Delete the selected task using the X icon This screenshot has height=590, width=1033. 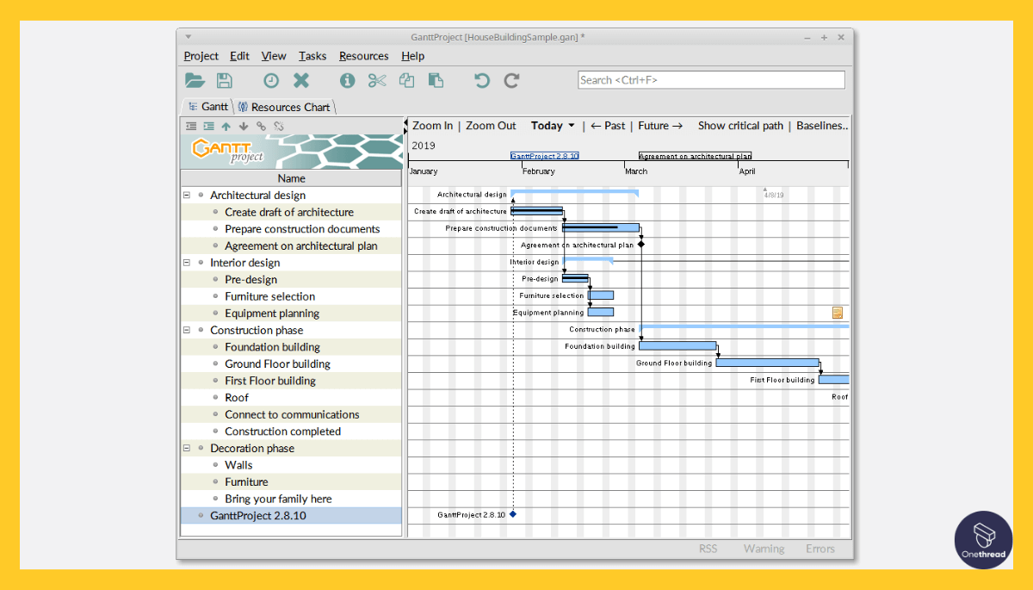tap(300, 79)
